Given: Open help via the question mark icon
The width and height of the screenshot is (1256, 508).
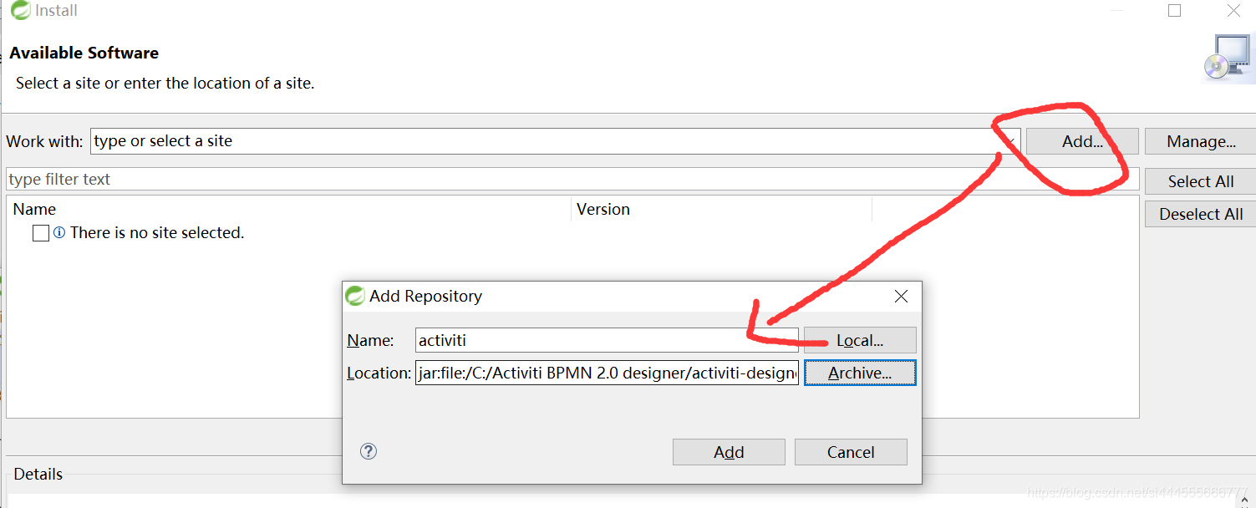Looking at the screenshot, I should tap(369, 451).
